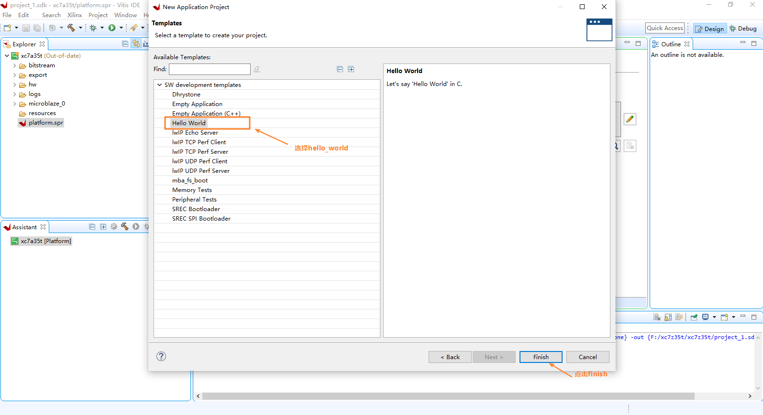The width and height of the screenshot is (763, 415).
Task: Open the Debug icon dropdown arrow
Action: 102,28
